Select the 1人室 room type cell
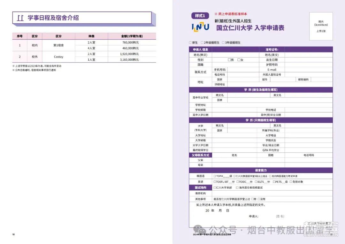The width and height of the screenshot is (345, 244). pos(91,60)
